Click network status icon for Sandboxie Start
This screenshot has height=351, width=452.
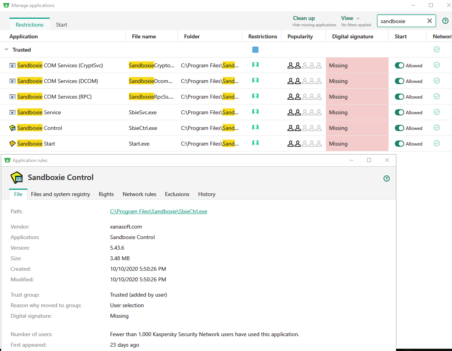coord(437,144)
